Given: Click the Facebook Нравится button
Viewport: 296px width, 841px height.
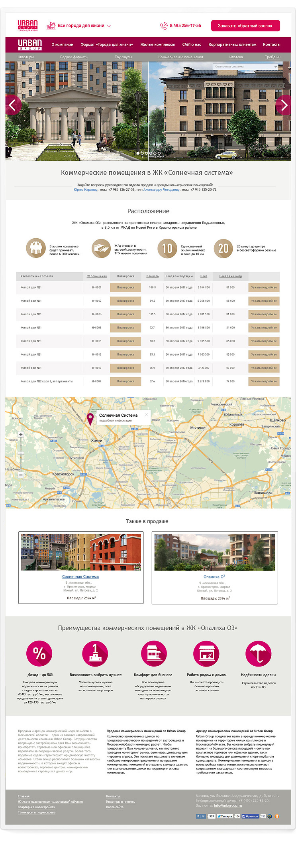Looking at the screenshot, I should coord(250,816).
